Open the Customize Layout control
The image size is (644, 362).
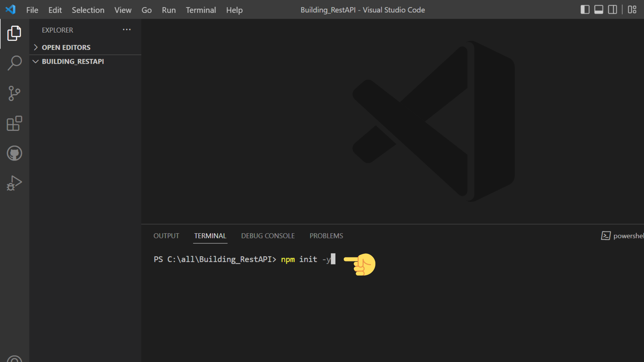click(x=632, y=10)
